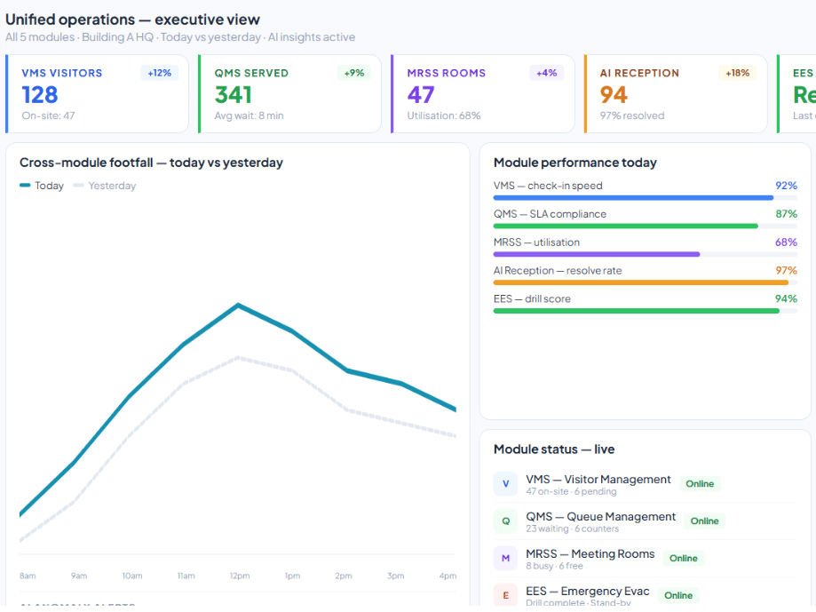Open the MRSS Rooms summary card
The width and height of the screenshot is (816, 612).
click(483, 94)
